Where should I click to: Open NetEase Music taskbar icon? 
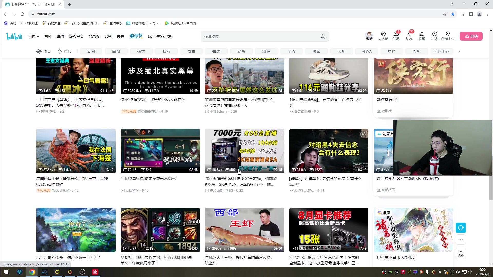point(95,272)
